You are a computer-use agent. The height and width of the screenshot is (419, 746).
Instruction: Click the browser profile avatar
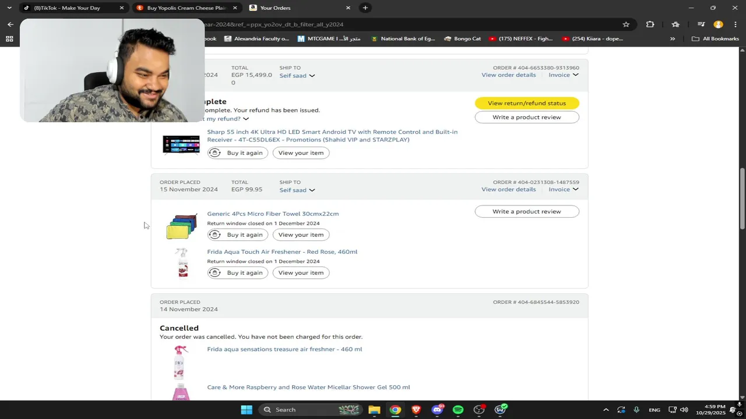tap(718, 24)
